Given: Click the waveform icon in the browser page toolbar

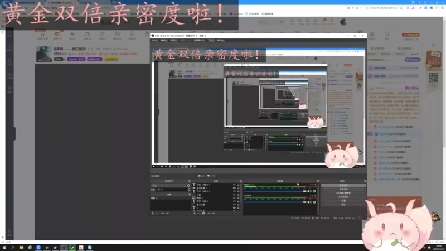Looking at the screenshot, I should pyautogui.click(x=72, y=34).
